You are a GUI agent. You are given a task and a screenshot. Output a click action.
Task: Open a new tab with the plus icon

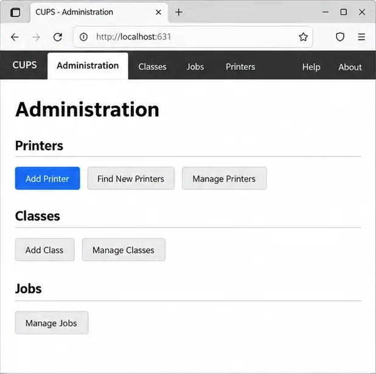click(179, 12)
